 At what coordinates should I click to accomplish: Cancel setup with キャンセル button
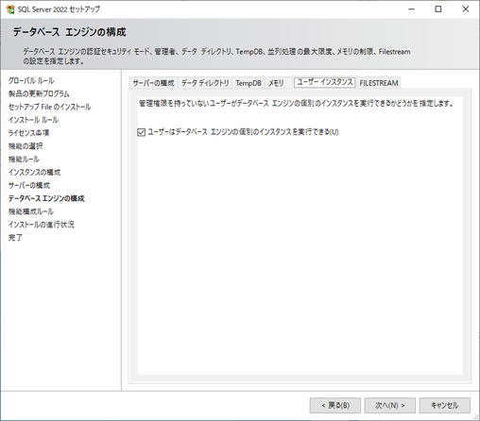445,405
